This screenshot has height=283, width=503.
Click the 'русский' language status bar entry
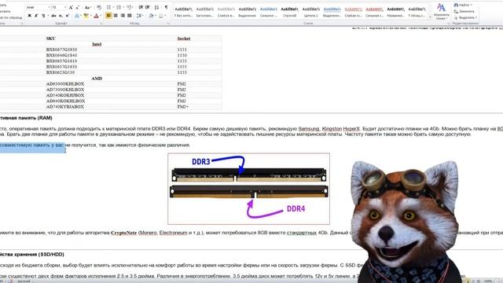tap(24, 281)
